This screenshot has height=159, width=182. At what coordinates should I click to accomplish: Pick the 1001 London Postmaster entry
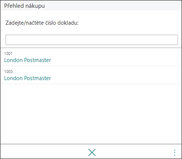point(91,57)
